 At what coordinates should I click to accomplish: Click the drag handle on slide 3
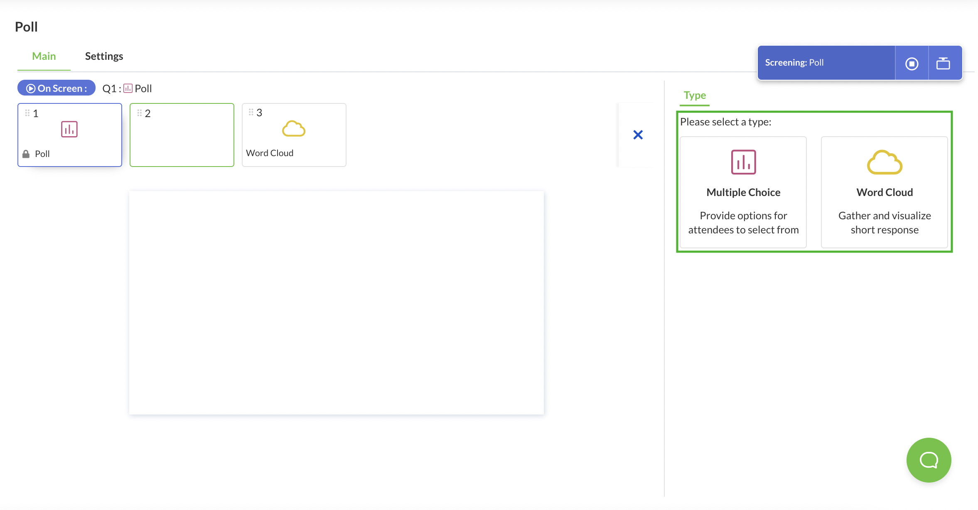coord(251,112)
